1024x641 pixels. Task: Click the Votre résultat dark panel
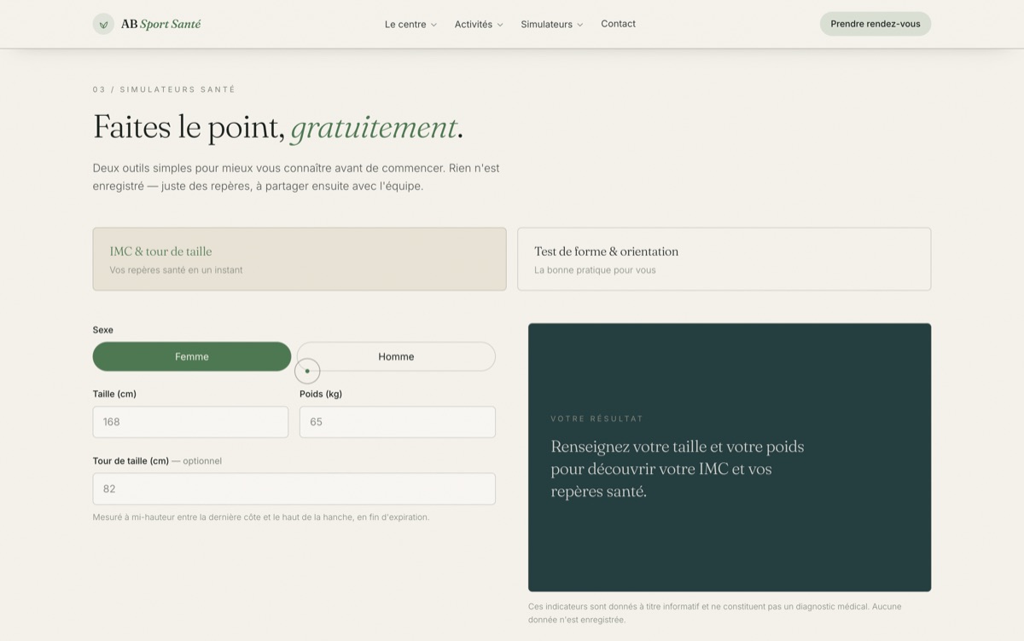pyautogui.click(x=730, y=457)
